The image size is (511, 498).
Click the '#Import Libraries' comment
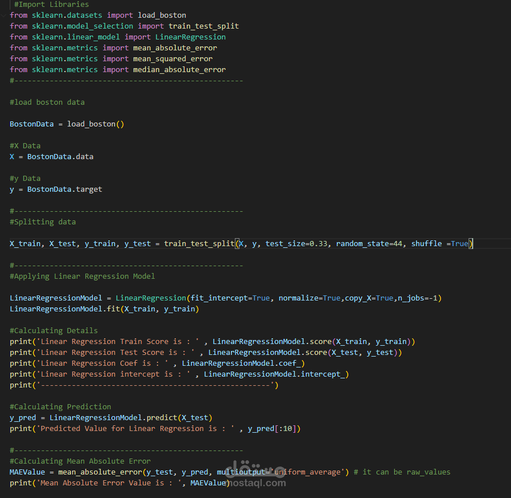(x=51, y=4)
